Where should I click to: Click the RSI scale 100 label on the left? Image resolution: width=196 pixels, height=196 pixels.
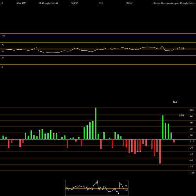(x=3, y=36)
